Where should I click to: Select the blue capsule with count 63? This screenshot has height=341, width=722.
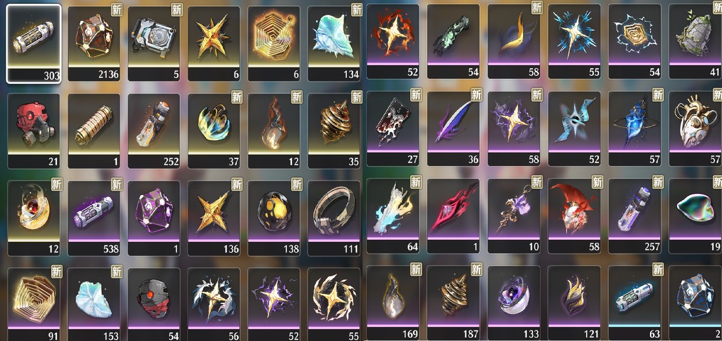coord(634,303)
